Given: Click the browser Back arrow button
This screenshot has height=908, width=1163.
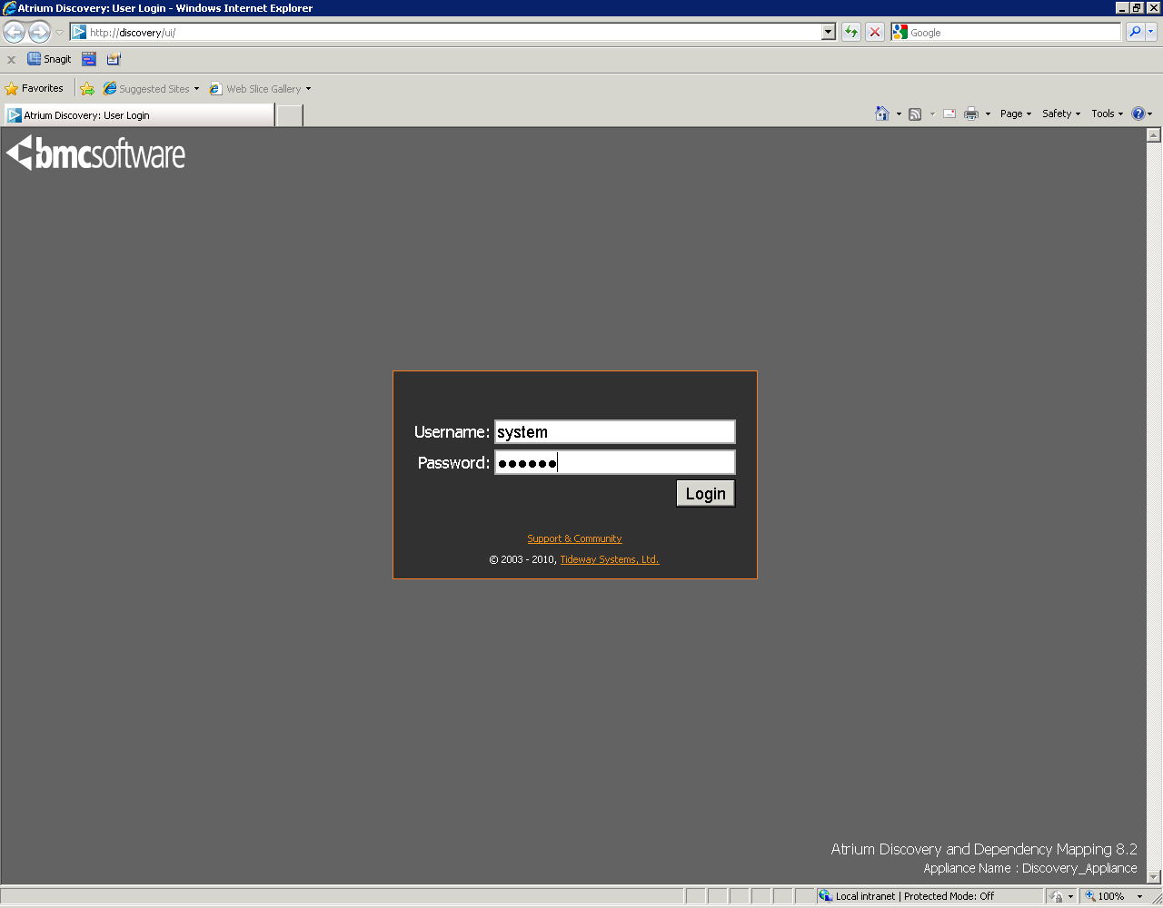Looking at the screenshot, I should (14, 33).
